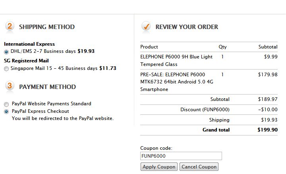The image size is (286, 174).
Task: Select DHL/EMS 2-7 Business days shipping
Action: 6,52
